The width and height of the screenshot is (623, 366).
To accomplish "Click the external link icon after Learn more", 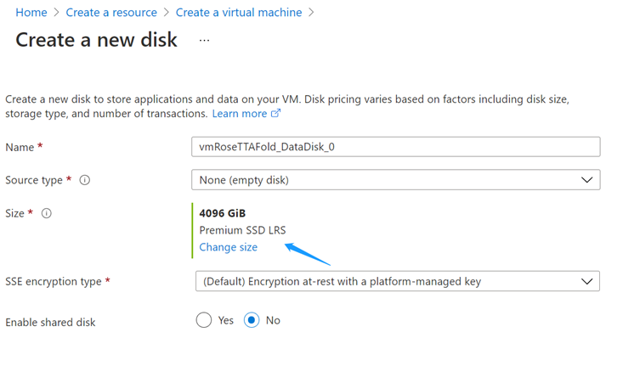I will pos(275,114).
